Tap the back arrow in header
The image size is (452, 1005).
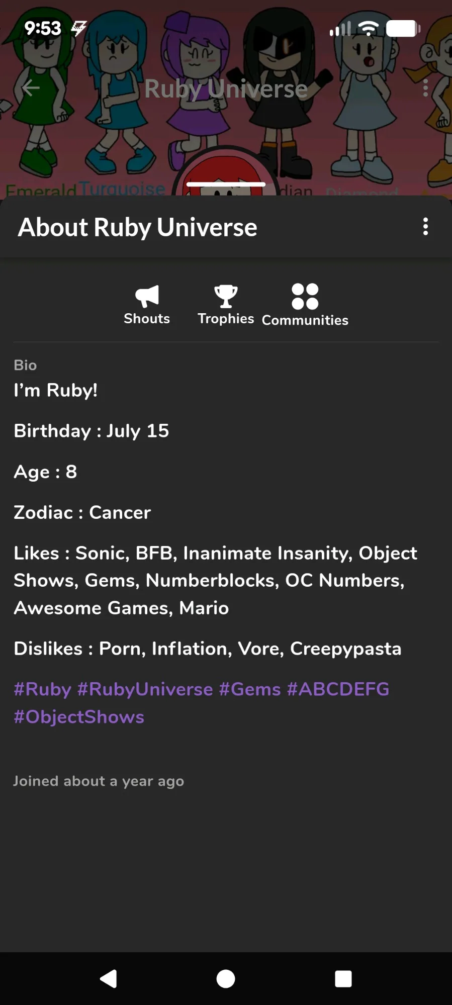(x=31, y=88)
